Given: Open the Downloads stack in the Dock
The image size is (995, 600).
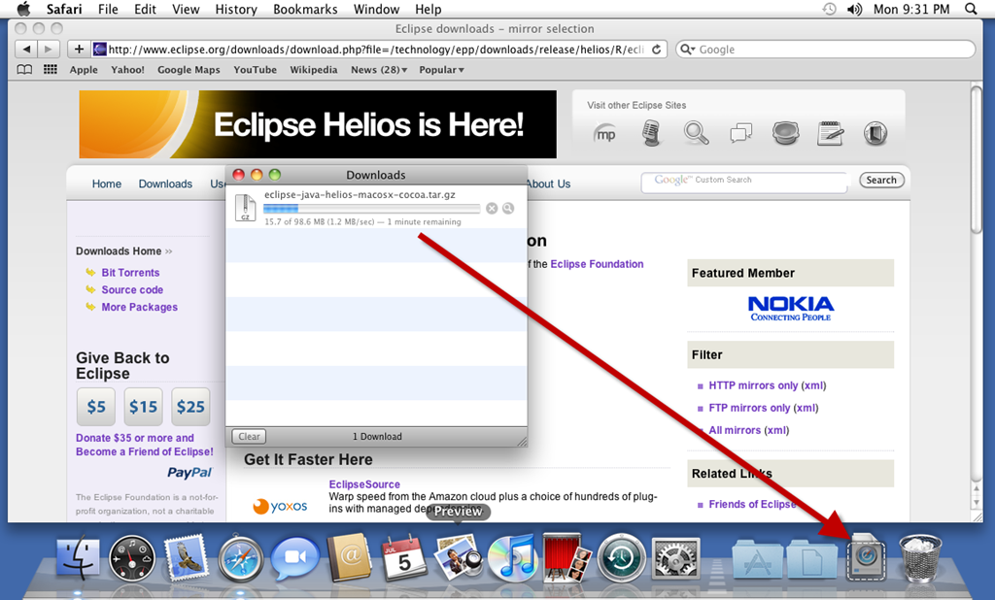Looking at the screenshot, I should (866, 557).
